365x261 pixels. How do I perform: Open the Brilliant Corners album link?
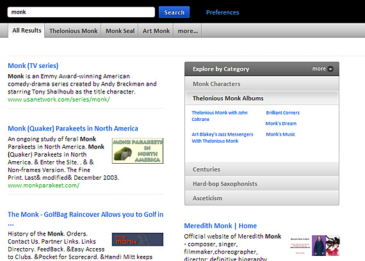[x=283, y=113]
